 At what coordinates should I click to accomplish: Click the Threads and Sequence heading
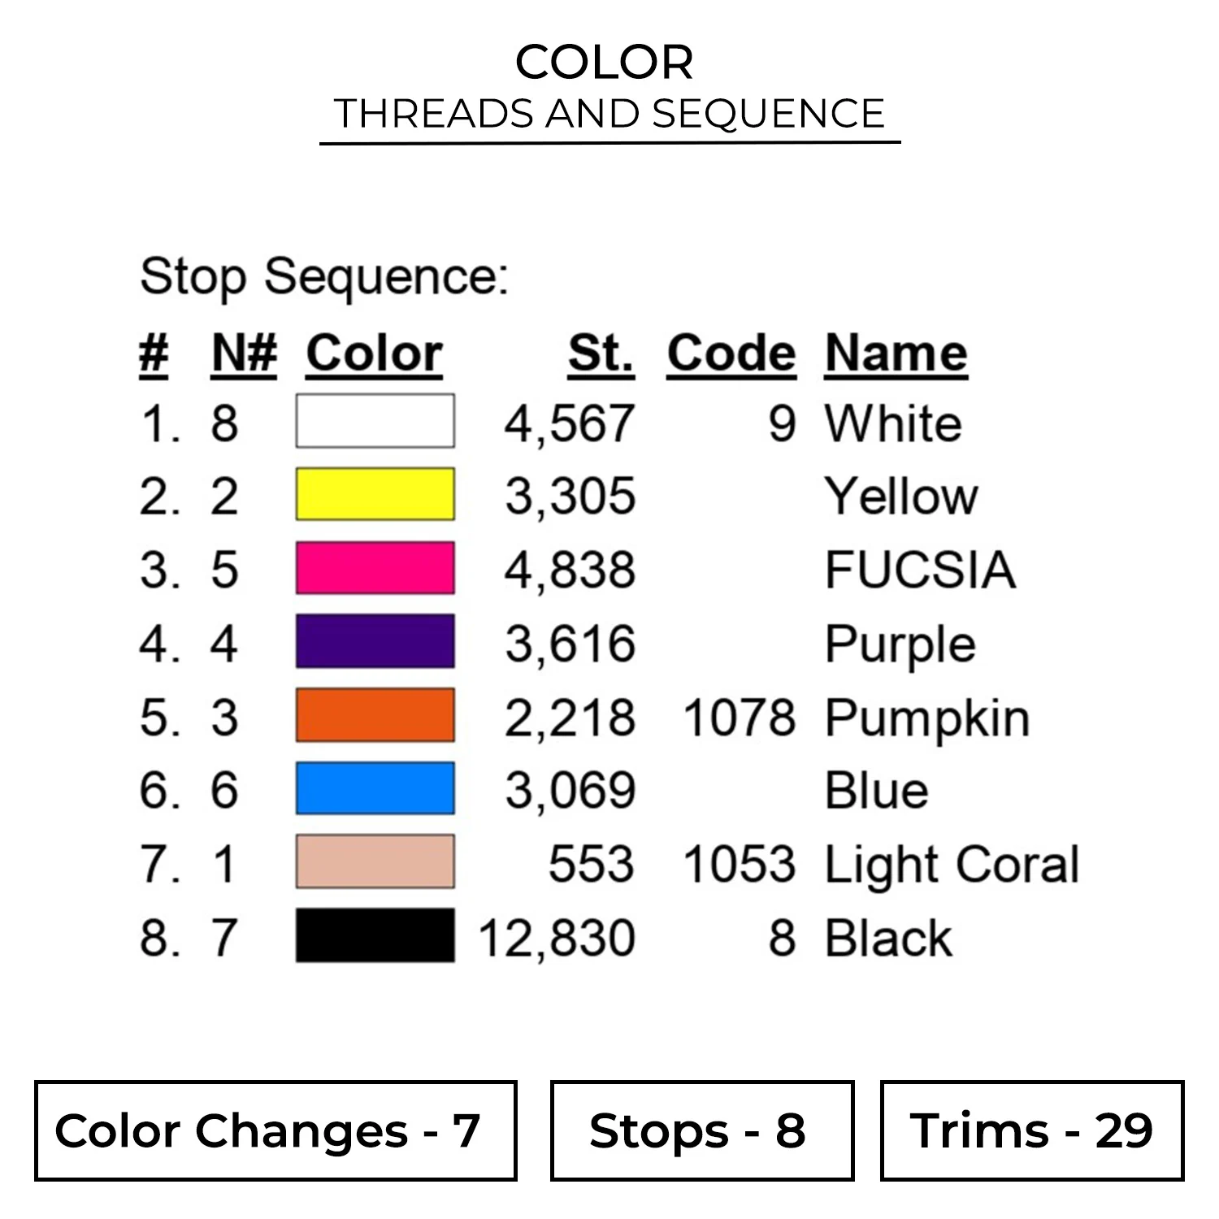click(x=609, y=114)
